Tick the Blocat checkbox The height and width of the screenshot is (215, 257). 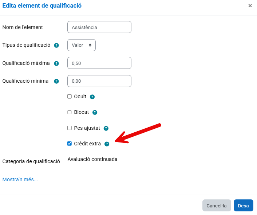tap(70, 112)
